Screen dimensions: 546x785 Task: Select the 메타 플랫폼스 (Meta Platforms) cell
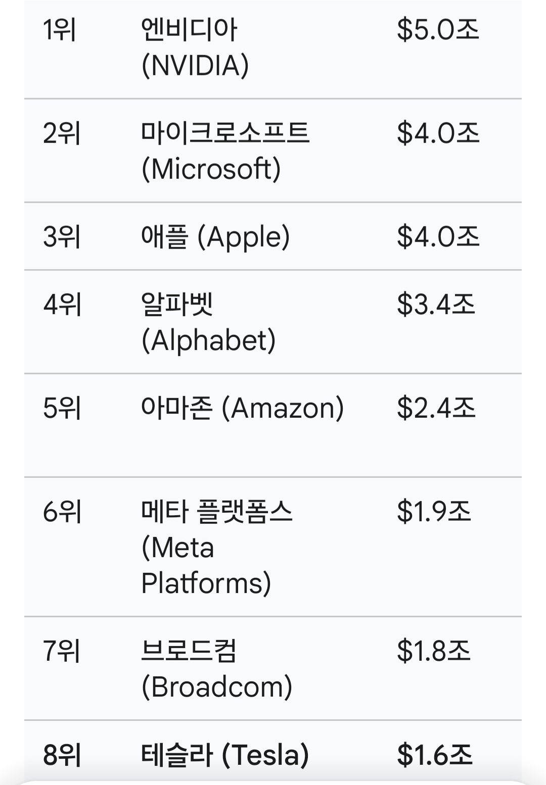click(x=216, y=547)
